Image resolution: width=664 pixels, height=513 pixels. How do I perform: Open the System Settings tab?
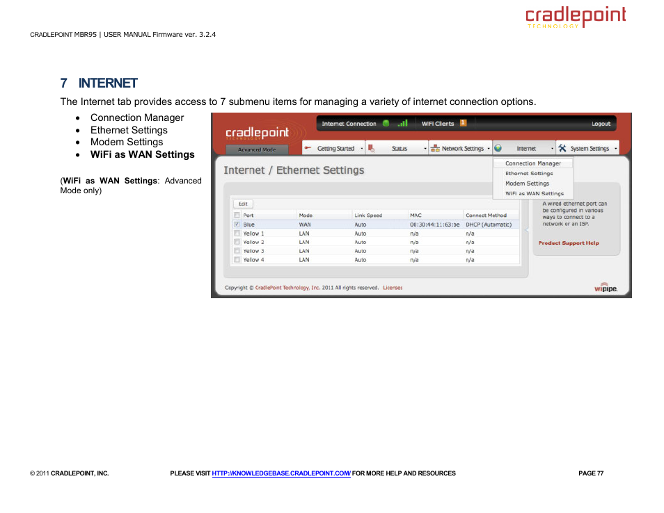point(587,148)
